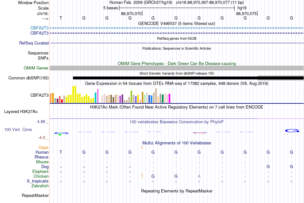The width and height of the screenshot is (304, 203).
Task: Click the T base in the sequence row
Action: [61, 18]
